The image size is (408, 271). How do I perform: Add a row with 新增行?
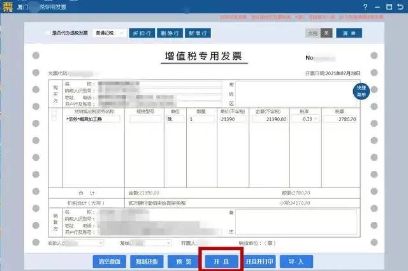pyautogui.click(x=199, y=33)
